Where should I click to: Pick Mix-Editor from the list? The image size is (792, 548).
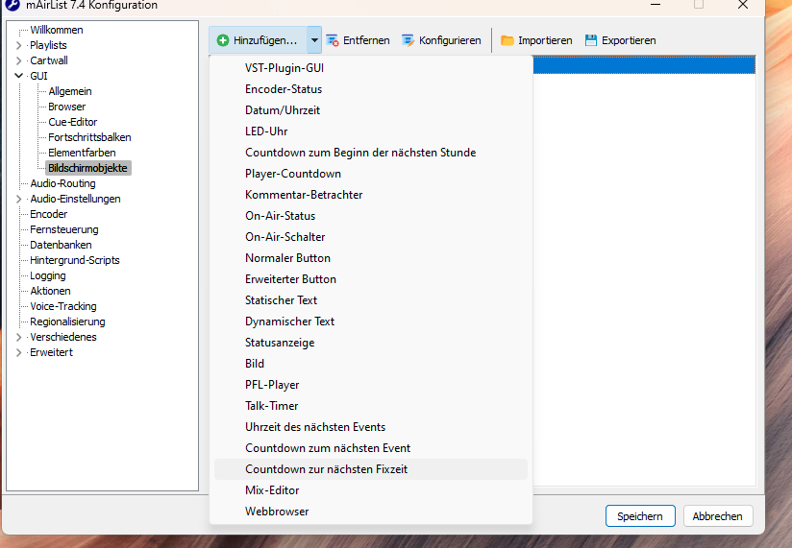(x=272, y=490)
